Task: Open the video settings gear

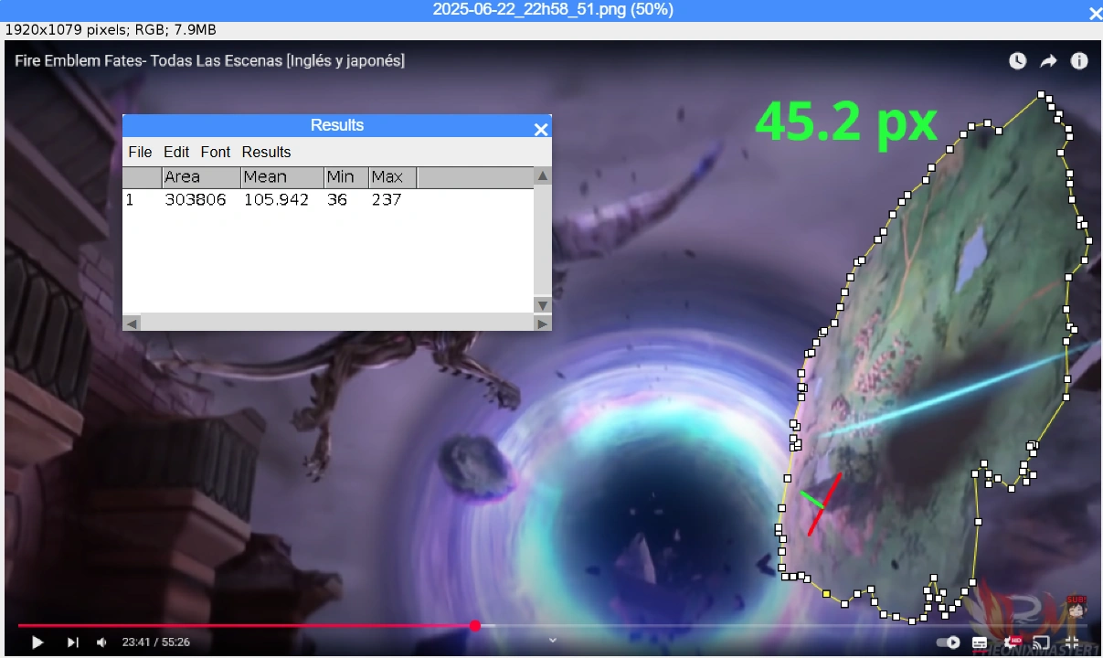Action: pos(1012,642)
